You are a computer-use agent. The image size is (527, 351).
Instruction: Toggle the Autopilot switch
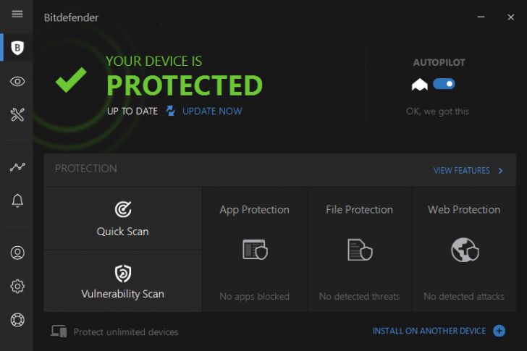(444, 84)
